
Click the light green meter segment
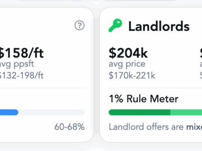(x=186, y=112)
